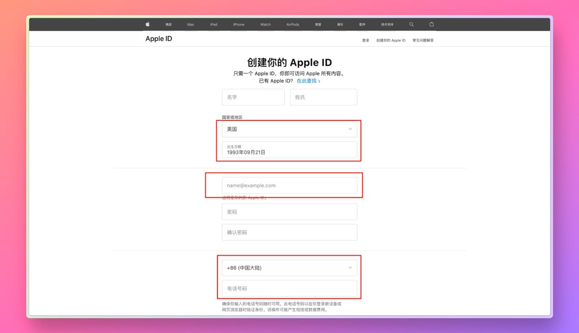Click the 出生日期 date field
The height and width of the screenshot is (333, 579).
click(x=289, y=149)
